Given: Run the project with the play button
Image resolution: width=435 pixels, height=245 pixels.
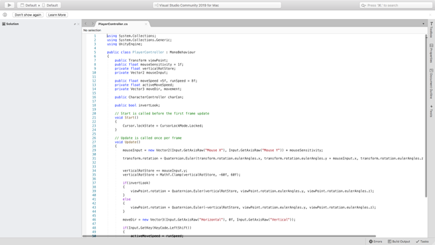Looking at the screenshot, I should pyautogui.click(x=10, y=5).
